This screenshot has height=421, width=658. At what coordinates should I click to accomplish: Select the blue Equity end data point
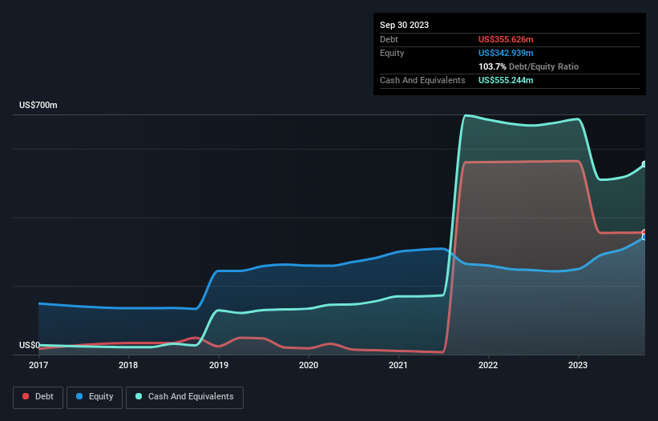(x=644, y=237)
